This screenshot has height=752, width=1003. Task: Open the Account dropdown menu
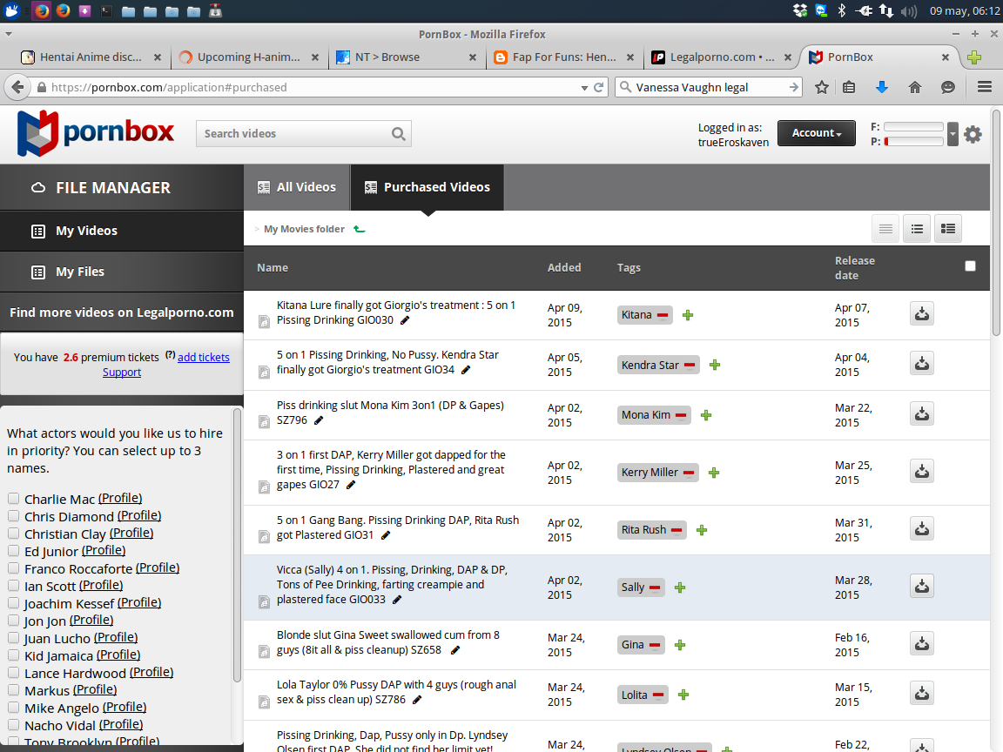point(816,133)
